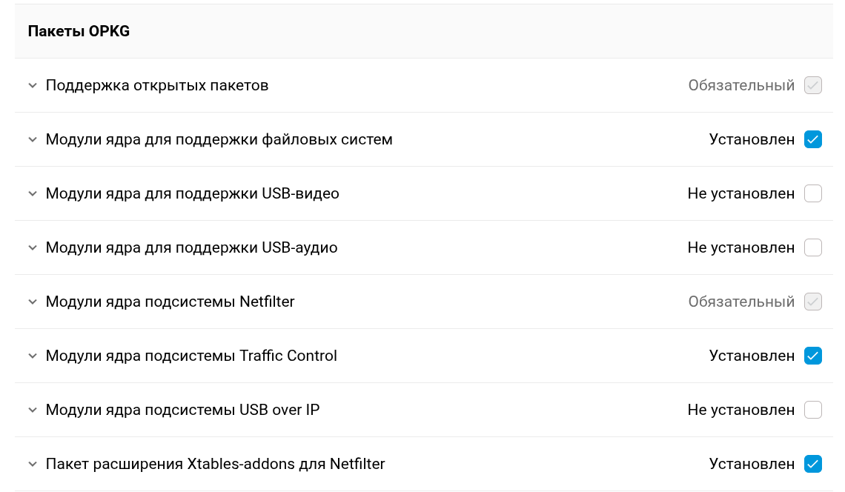Uncheck the Traffic Control modules checkbox
Viewport: 845px width, 492px height.
point(813,356)
